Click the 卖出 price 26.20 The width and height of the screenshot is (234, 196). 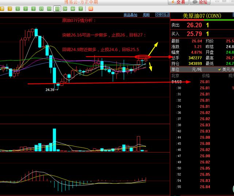[x=194, y=25]
